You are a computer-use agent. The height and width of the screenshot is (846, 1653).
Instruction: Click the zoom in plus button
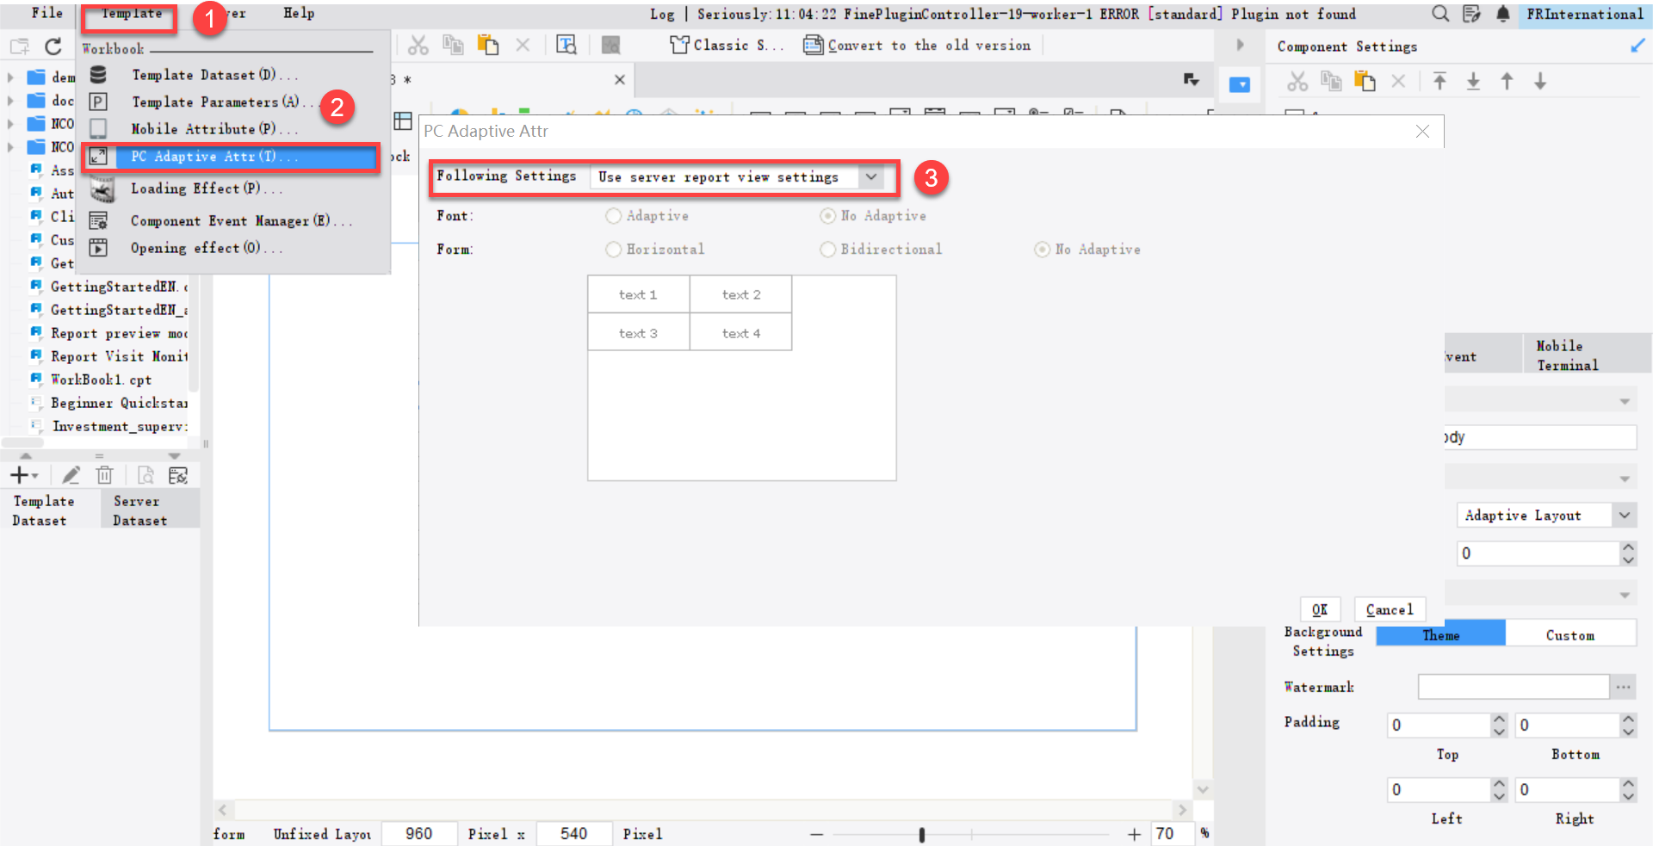(x=1134, y=834)
